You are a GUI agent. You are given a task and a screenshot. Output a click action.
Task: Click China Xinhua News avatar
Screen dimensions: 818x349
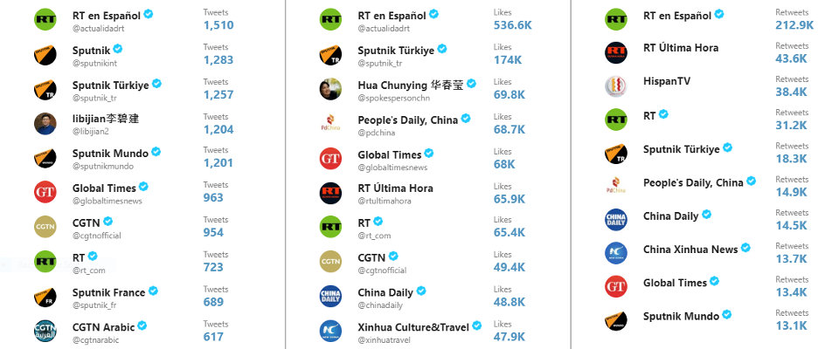pyautogui.click(x=615, y=253)
